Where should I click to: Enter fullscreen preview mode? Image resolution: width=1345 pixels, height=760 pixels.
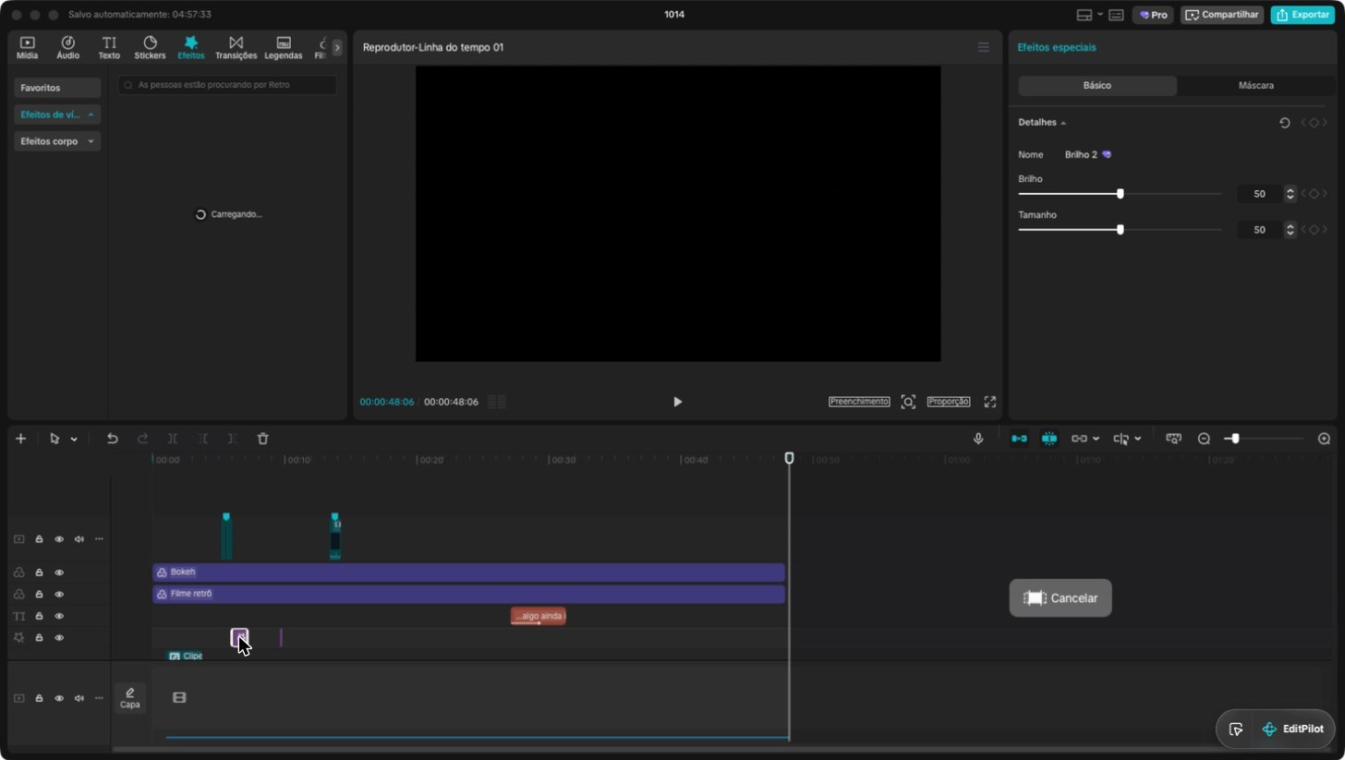click(990, 402)
